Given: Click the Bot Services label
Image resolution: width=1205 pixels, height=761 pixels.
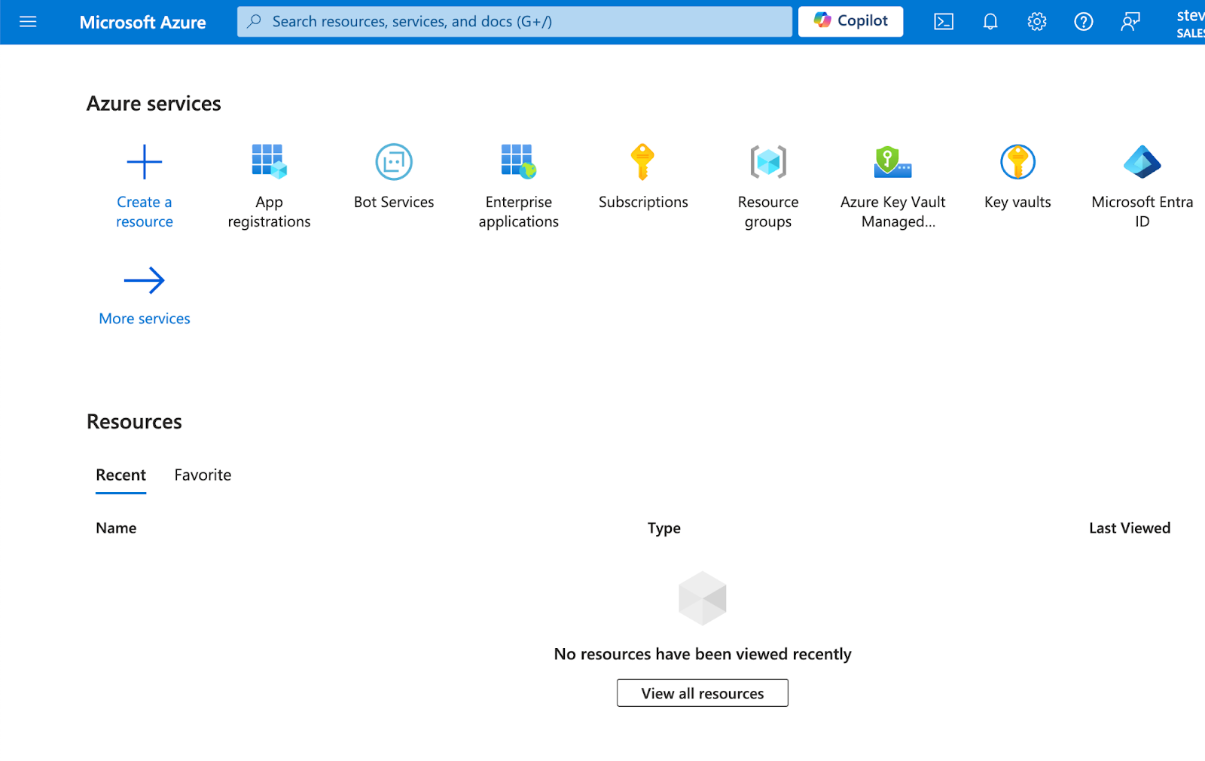Looking at the screenshot, I should coord(394,202).
